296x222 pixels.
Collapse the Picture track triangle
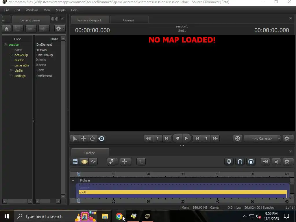[x=73, y=180]
